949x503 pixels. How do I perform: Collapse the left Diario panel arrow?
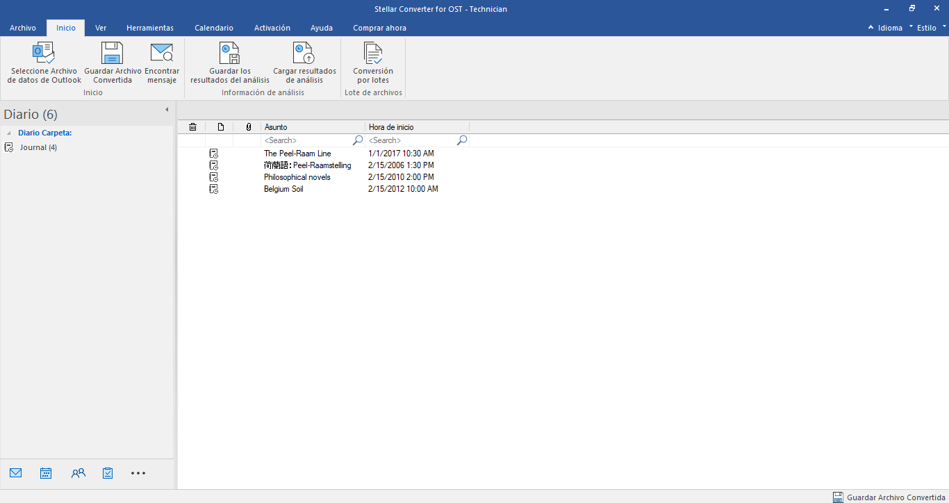coord(167,110)
